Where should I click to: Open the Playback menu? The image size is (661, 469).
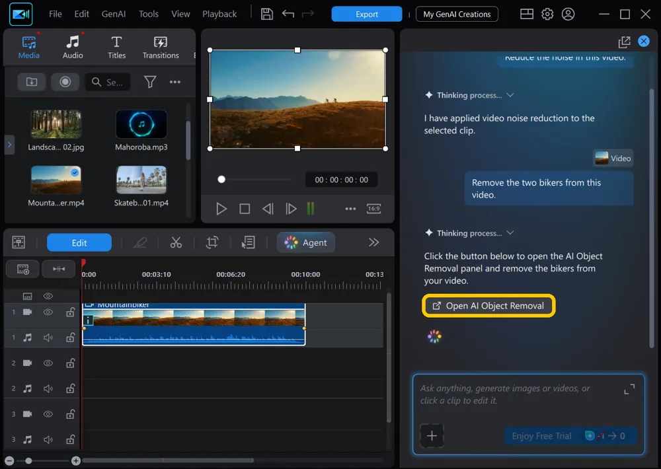219,14
